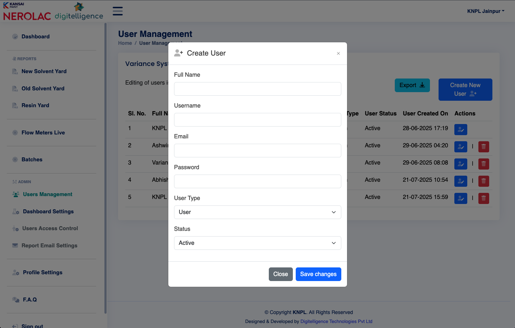This screenshot has height=328, width=515.
Task: Click the Resin Yard spreadsheet icon
Action: pos(15,105)
